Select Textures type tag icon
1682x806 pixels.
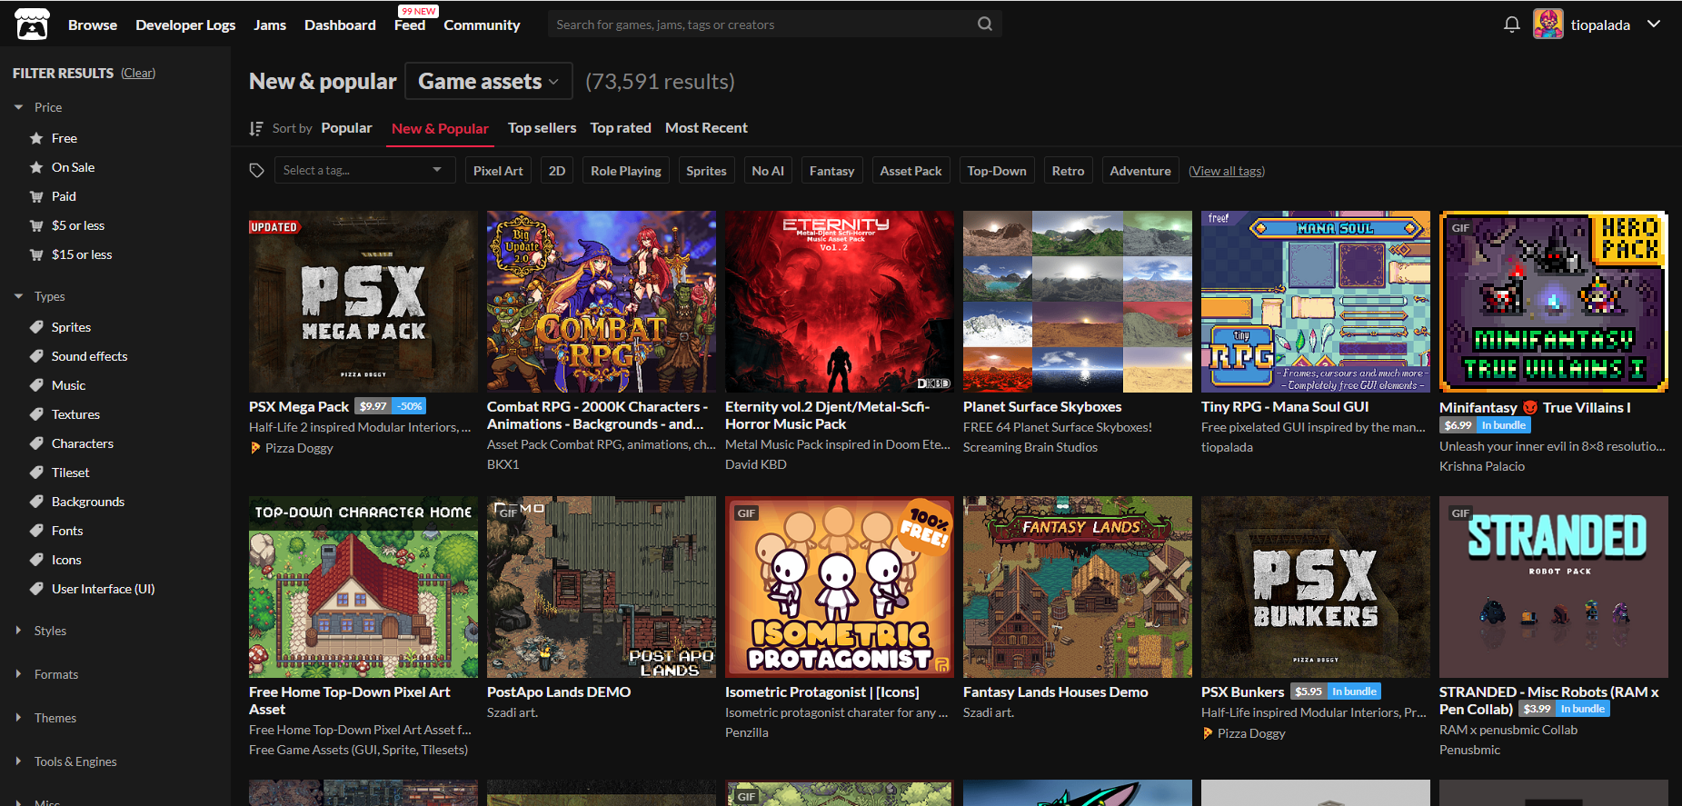(x=36, y=414)
